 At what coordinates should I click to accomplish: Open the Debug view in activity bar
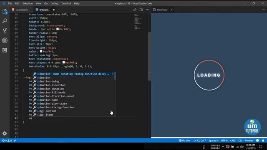5,40
